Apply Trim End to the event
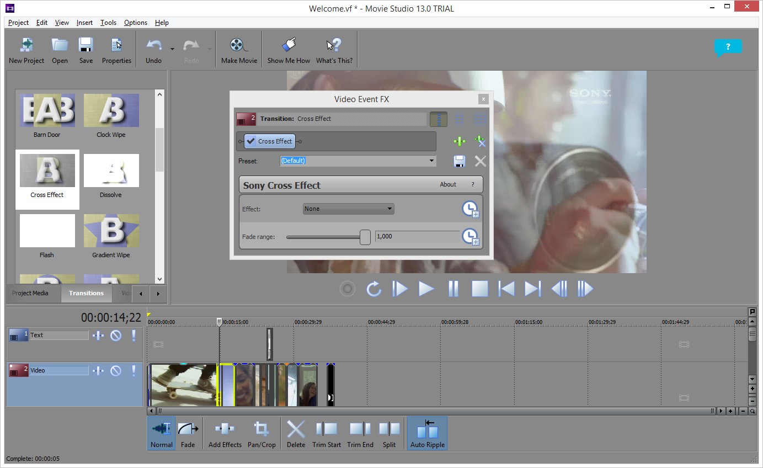The height and width of the screenshot is (468, 763). (360, 433)
